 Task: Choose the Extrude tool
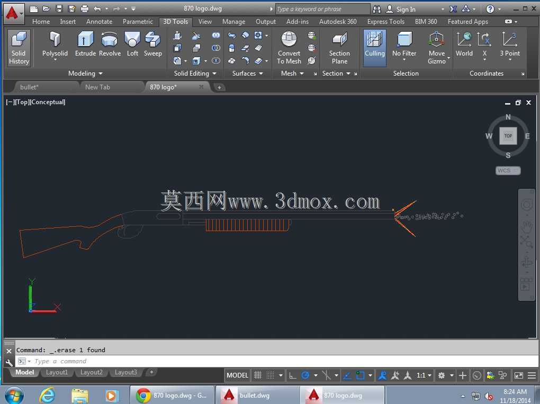85,44
